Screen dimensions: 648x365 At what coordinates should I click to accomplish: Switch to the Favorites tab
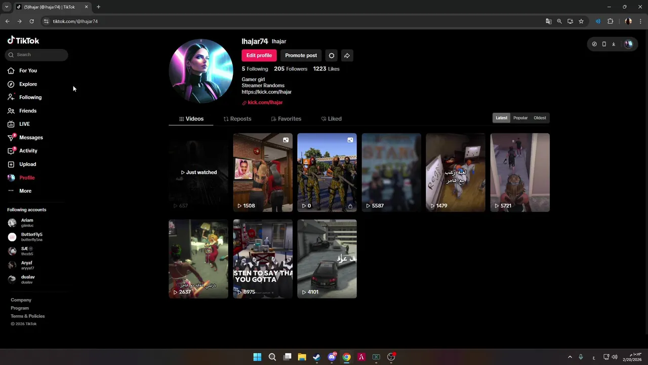click(x=286, y=119)
